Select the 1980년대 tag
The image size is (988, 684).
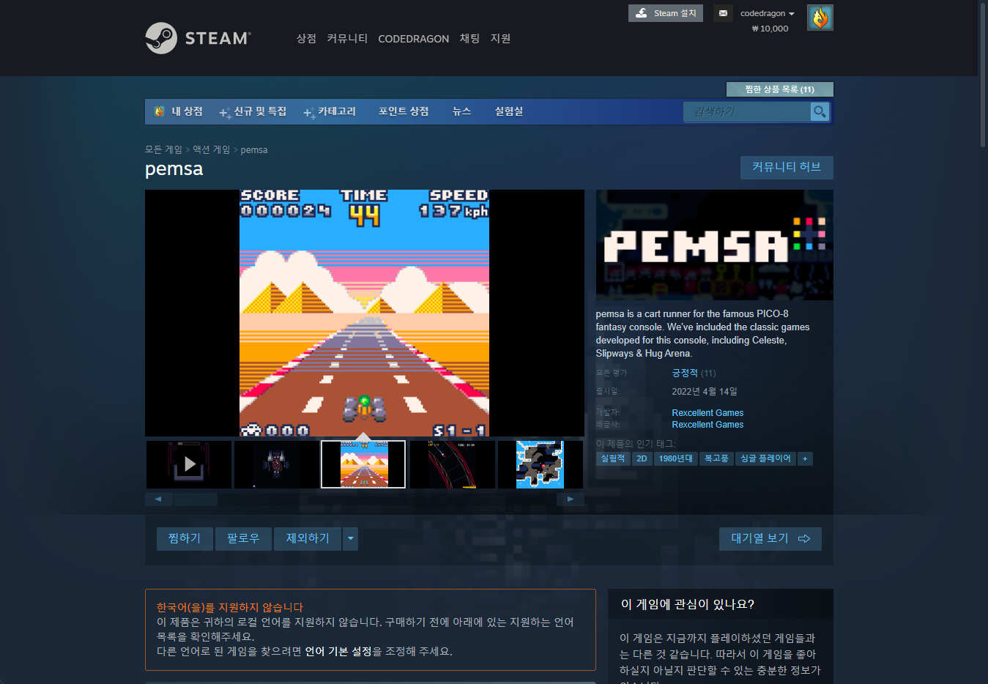click(x=675, y=458)
